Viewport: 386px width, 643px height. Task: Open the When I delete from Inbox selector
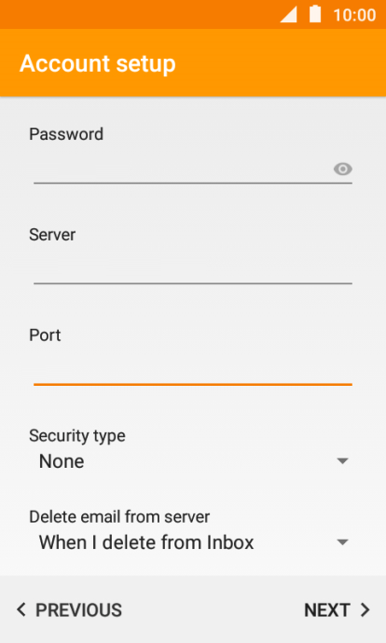click(x=193, y=542)
